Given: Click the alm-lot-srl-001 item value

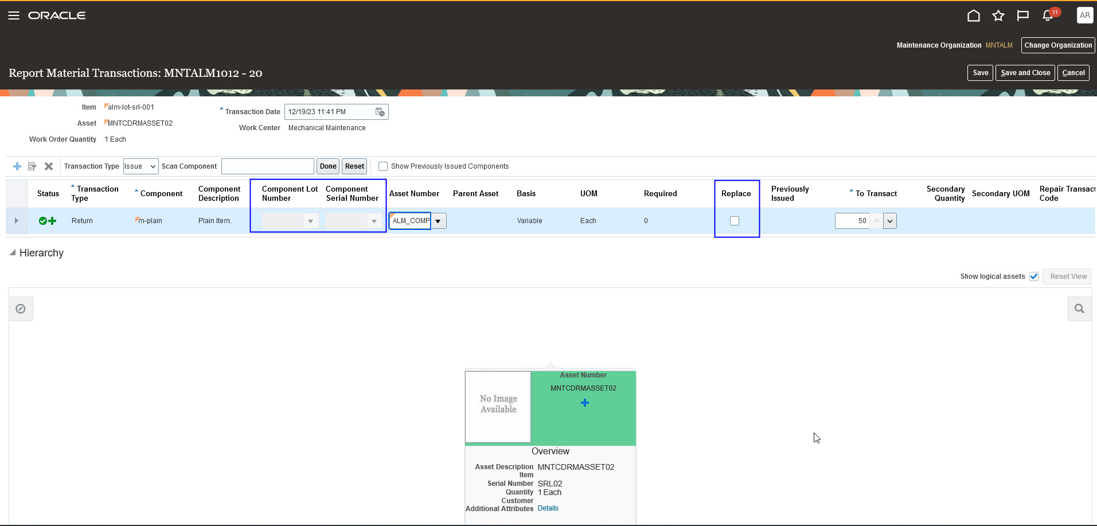Looking at the screenshot, I should (x=131, y=107).
